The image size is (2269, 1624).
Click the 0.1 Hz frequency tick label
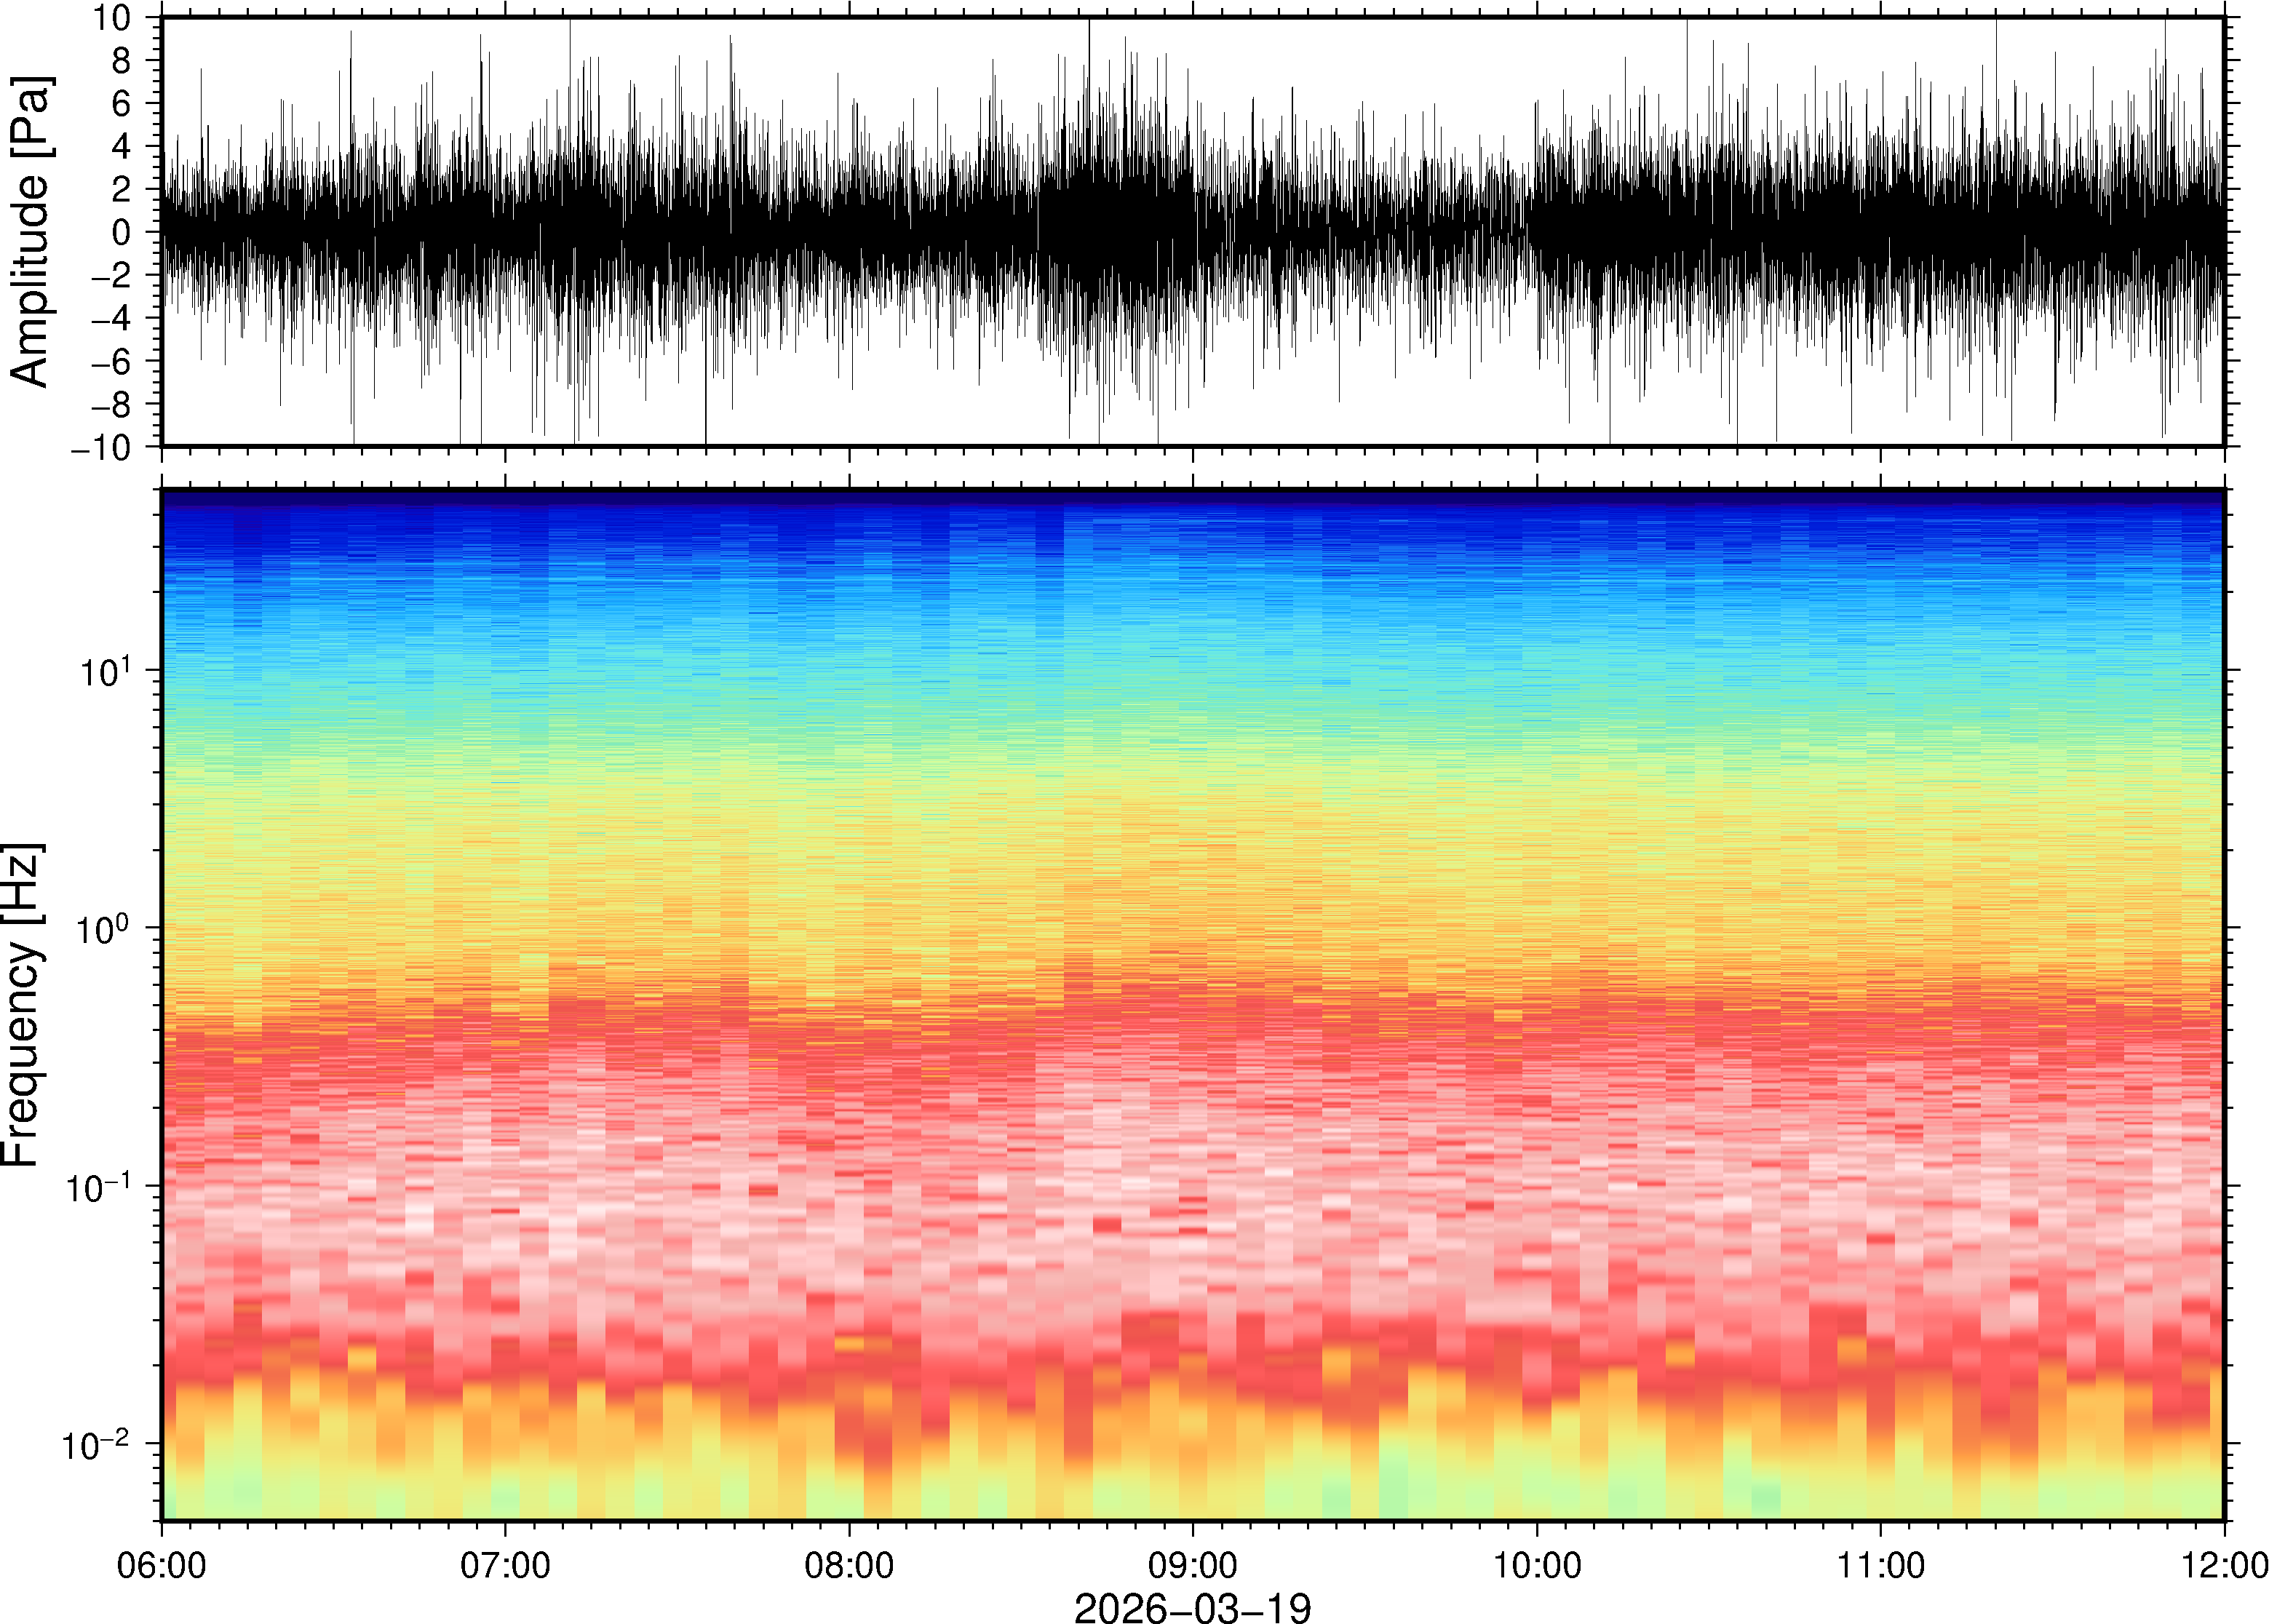point(96,1185)
